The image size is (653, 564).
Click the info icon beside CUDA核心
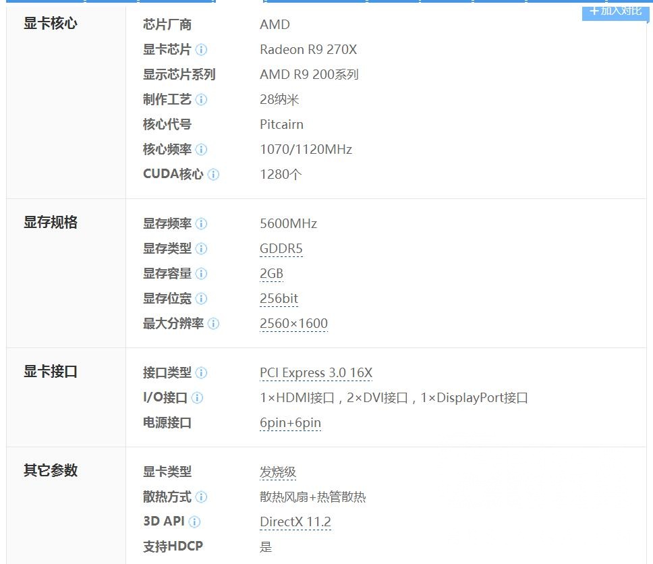tap(214, 174)
